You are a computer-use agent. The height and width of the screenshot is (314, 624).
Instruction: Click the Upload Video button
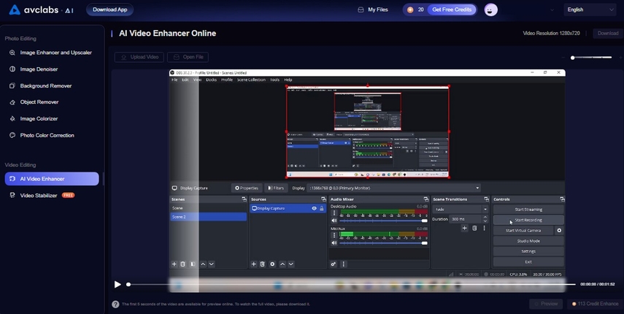click(139, 57)
